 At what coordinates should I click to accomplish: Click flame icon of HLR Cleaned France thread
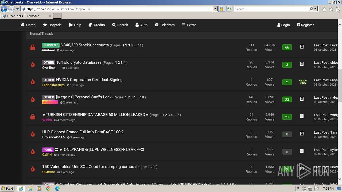click(x=33, y=134)
